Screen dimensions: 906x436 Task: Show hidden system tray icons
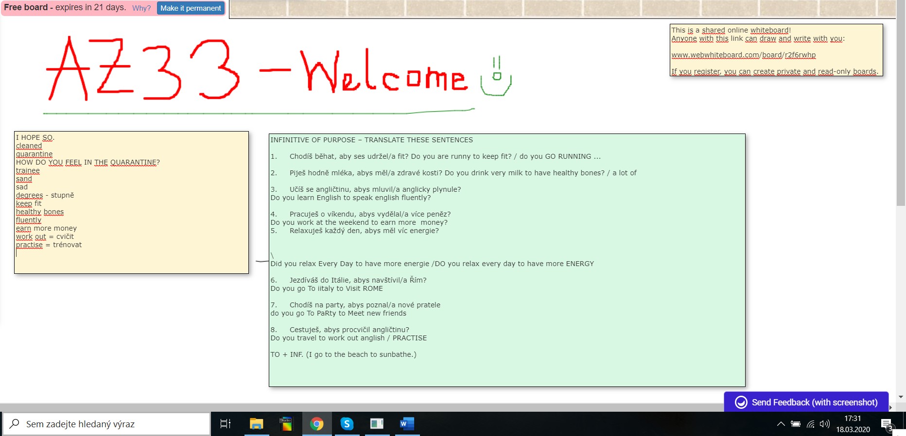point(781,424)
